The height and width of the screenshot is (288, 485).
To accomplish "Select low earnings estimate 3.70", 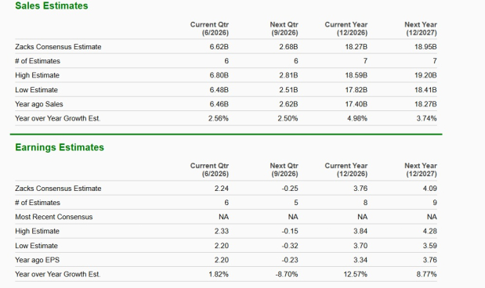I will [360, 246].
